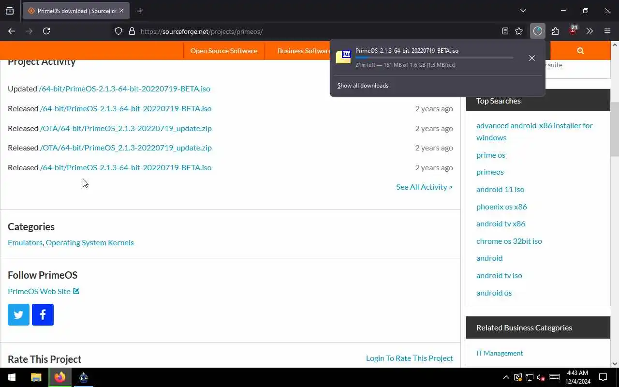619x387 pixels.
Task: Click scrollbar down arrow
Action: 615,363
